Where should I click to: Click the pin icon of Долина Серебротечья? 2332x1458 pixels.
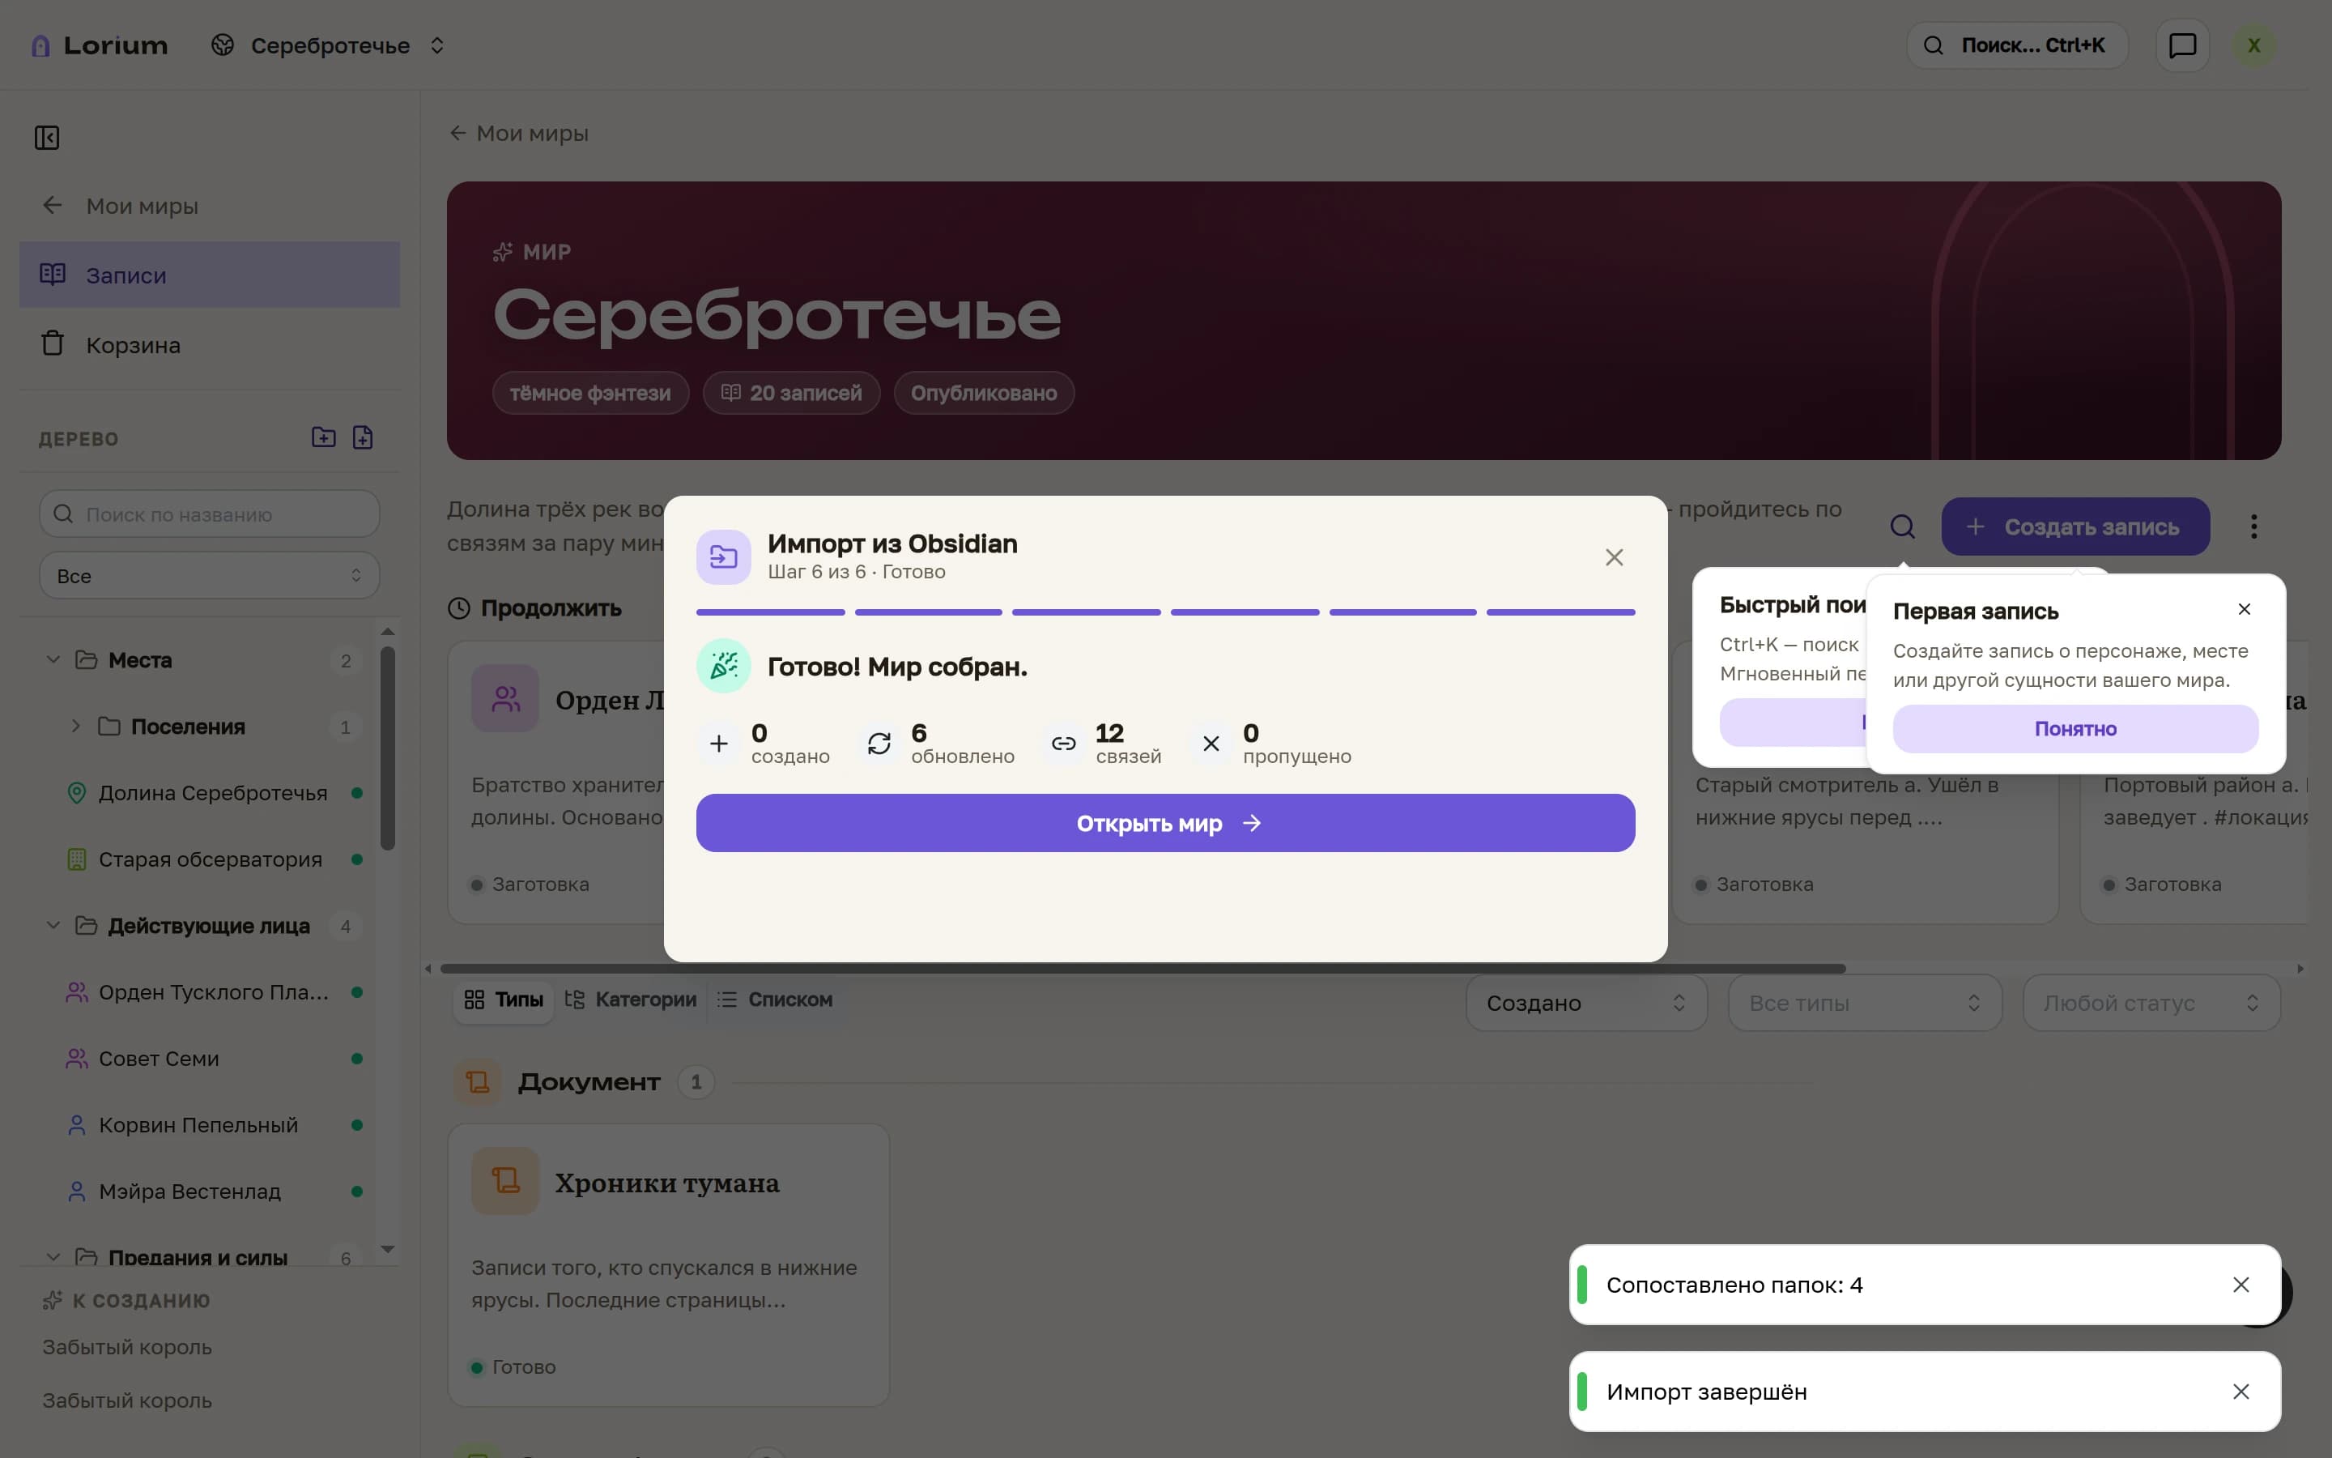coord(77,793)
